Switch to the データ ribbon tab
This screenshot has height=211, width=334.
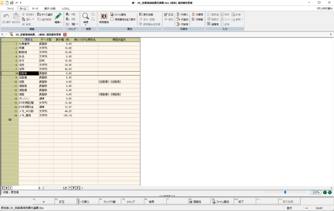pos(35,9)
